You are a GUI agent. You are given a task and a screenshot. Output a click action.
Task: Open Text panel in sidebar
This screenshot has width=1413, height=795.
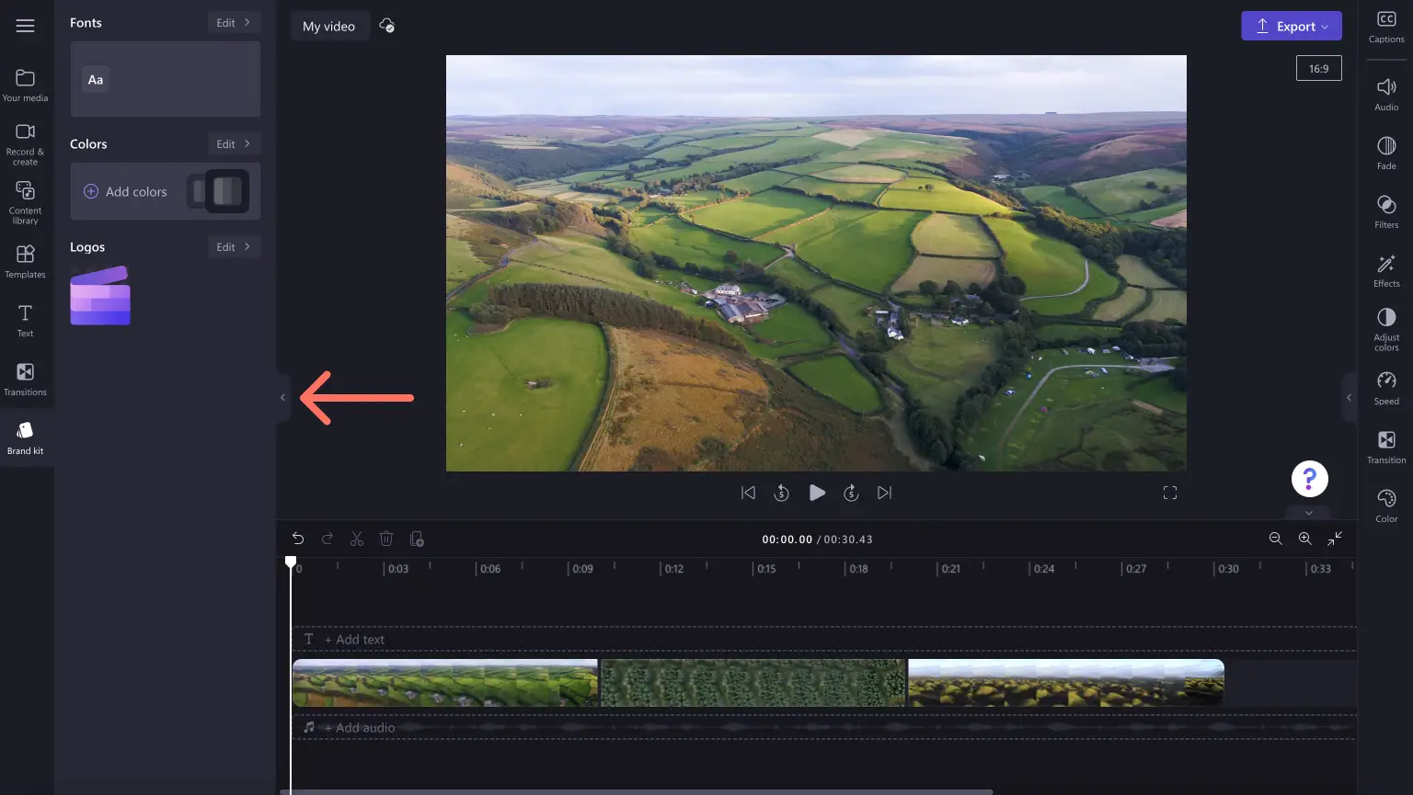tap(25, 320)
